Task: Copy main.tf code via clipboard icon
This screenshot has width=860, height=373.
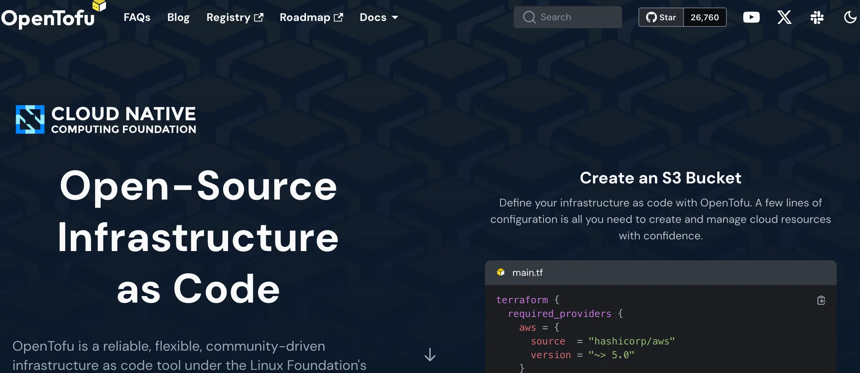Action: [821, 300]
